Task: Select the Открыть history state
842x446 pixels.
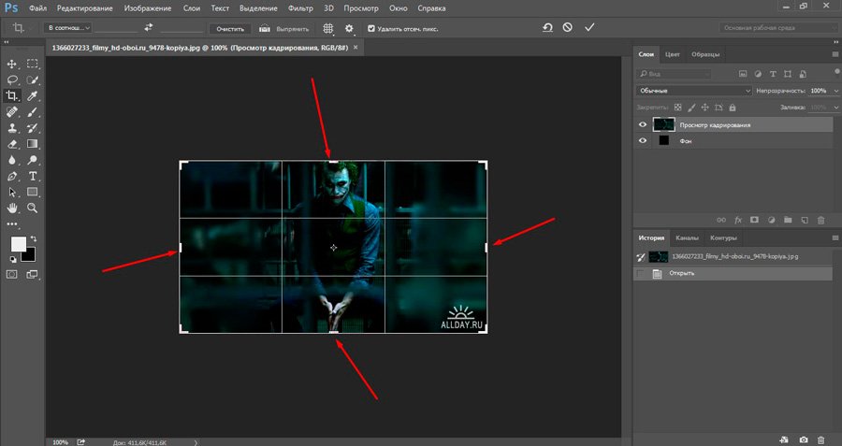Action: [x=733, y=273]
